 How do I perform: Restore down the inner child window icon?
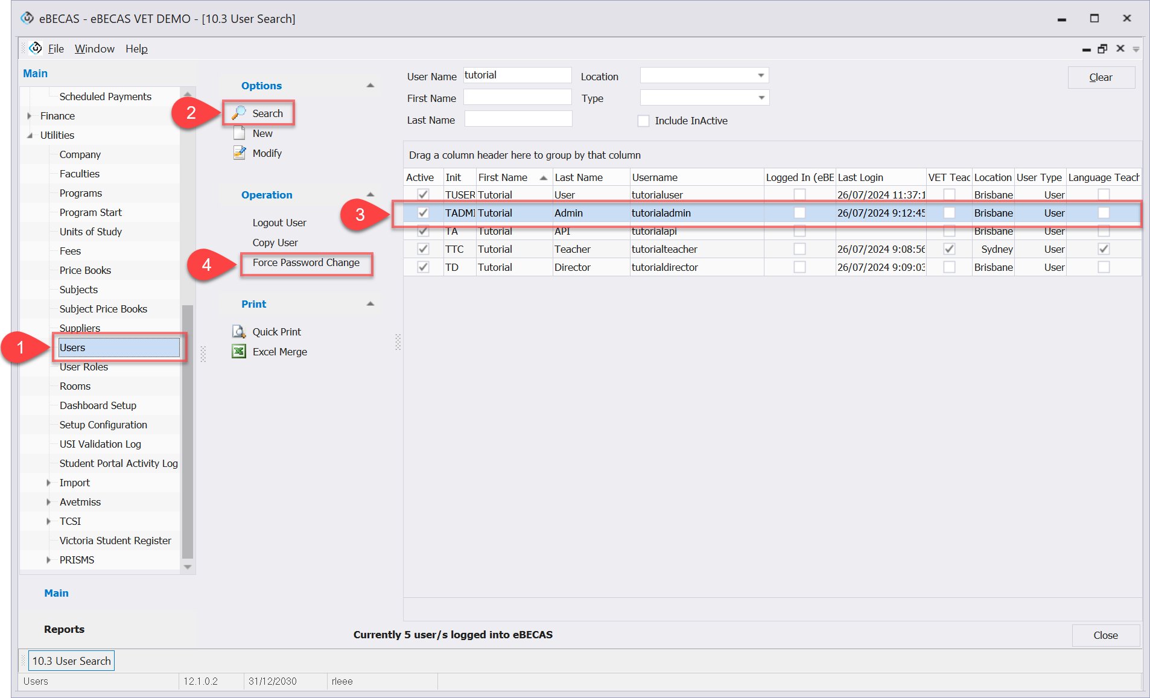1102,49
